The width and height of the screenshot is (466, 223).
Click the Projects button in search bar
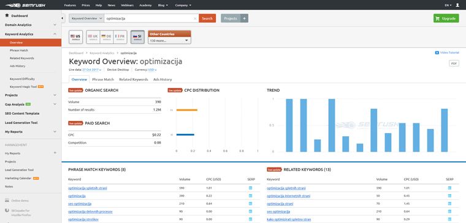(x=231, y=18)
